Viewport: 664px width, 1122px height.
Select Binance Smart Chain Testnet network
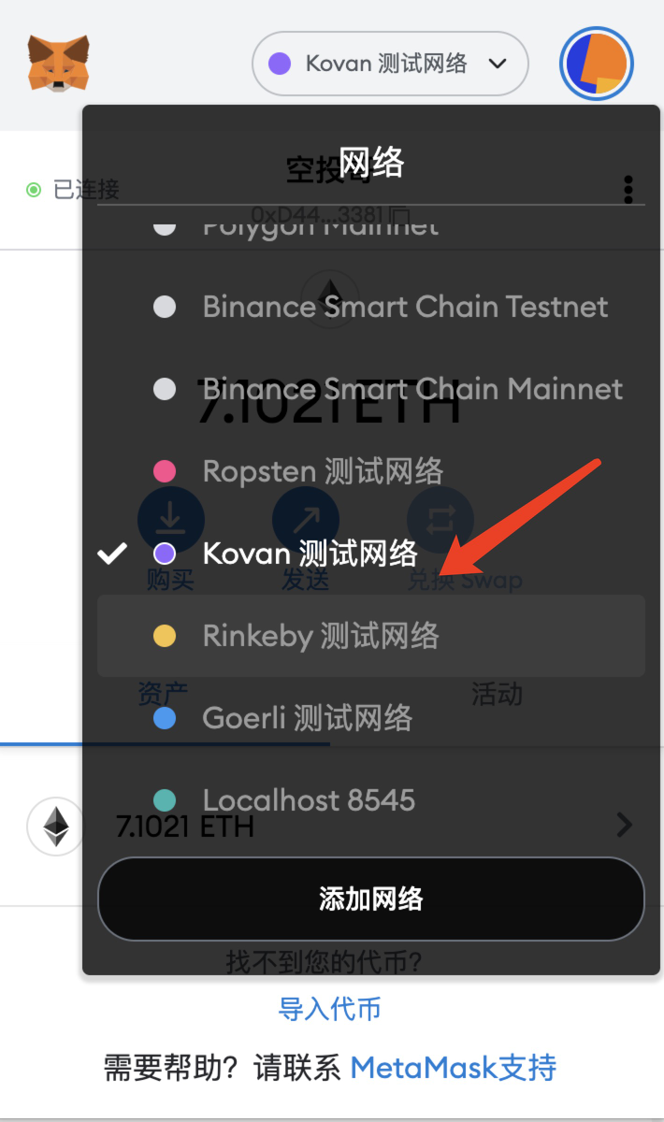(405, 307)
